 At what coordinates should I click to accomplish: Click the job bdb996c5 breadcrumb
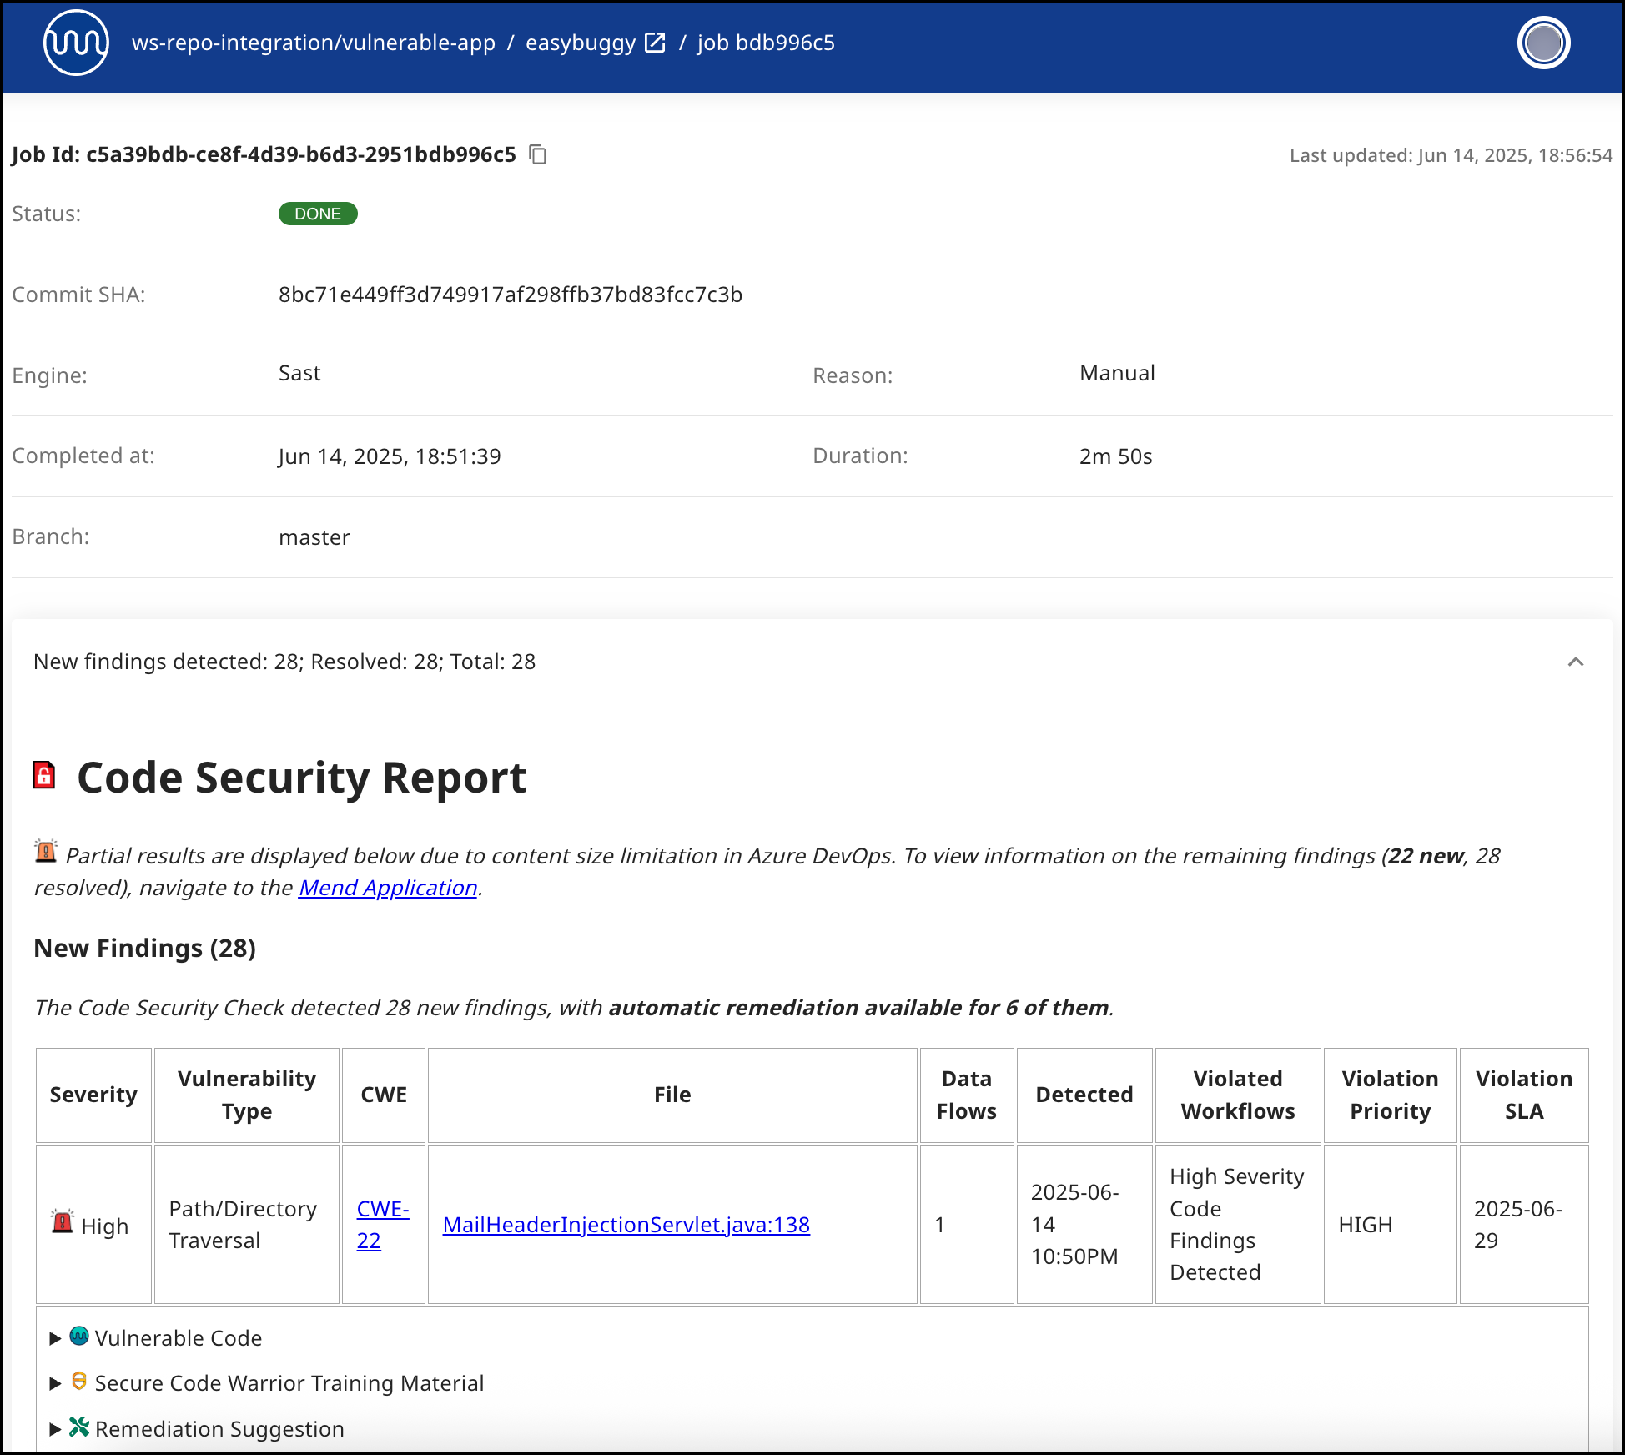766,43
